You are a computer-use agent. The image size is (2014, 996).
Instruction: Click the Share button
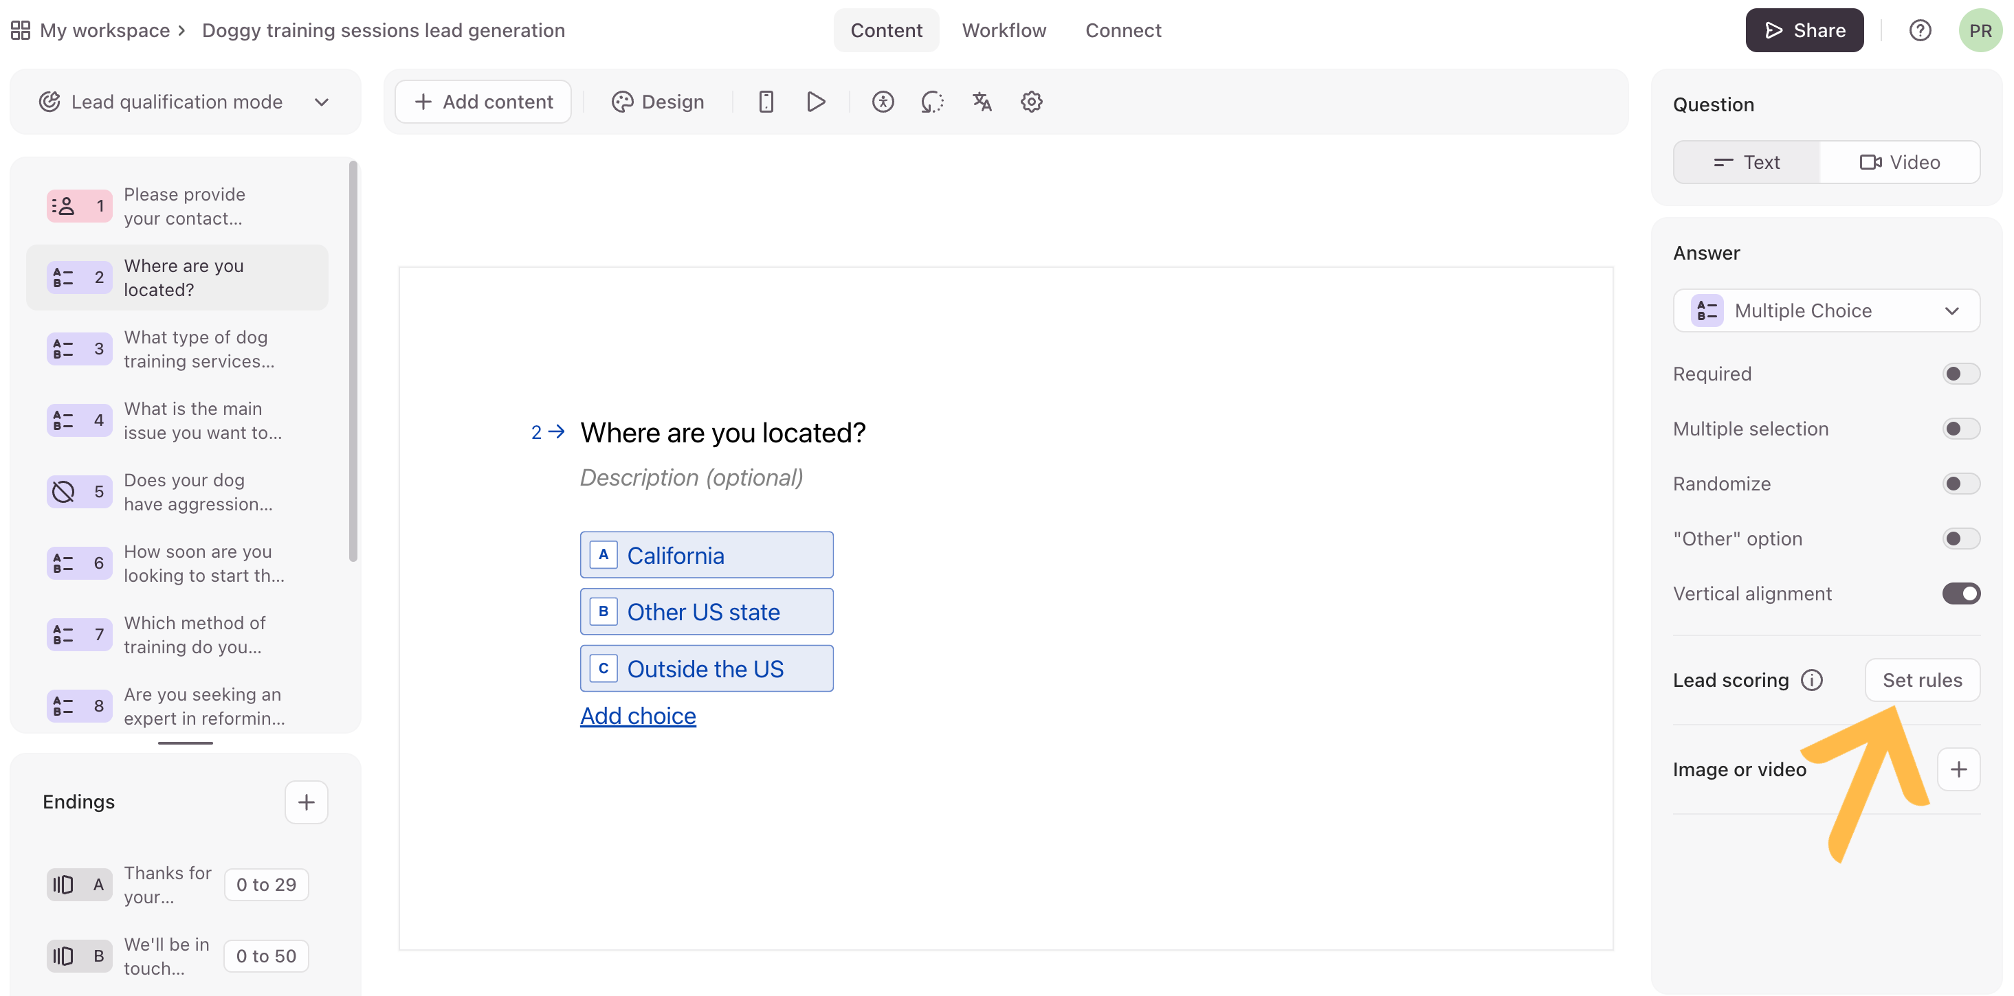(1804, 30)
